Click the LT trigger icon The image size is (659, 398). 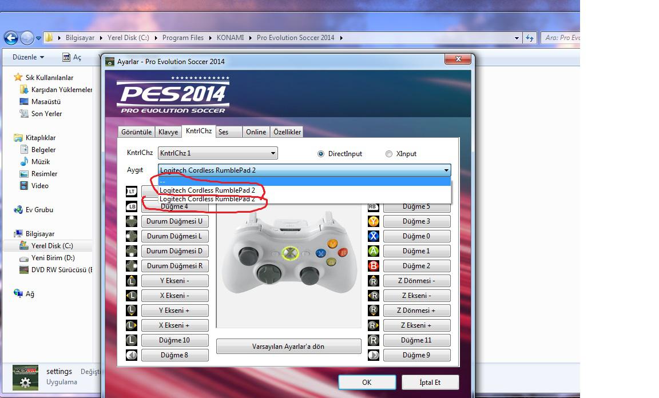(132, 192)
